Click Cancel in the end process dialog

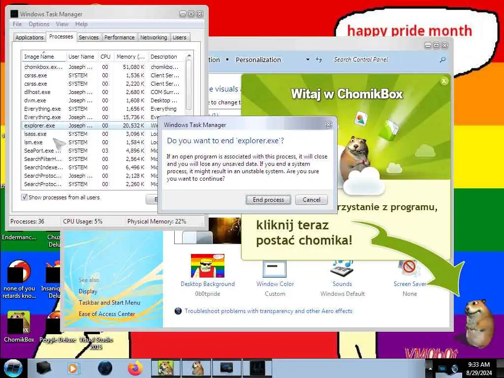[x=312, y=200]
